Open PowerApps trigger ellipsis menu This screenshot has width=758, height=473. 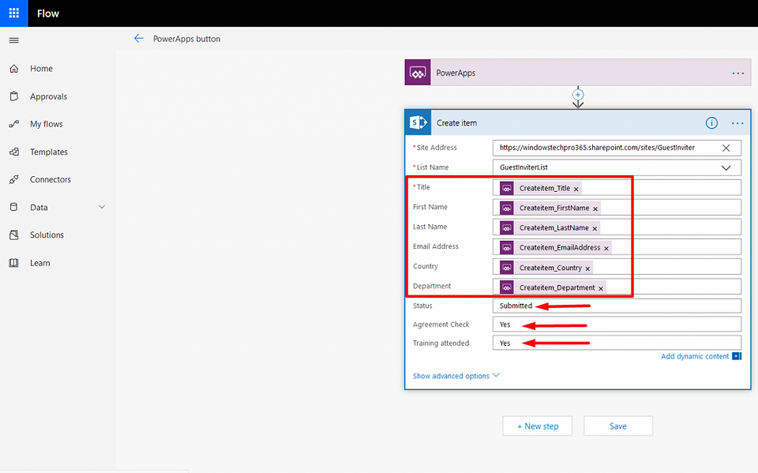coord(737,73)
